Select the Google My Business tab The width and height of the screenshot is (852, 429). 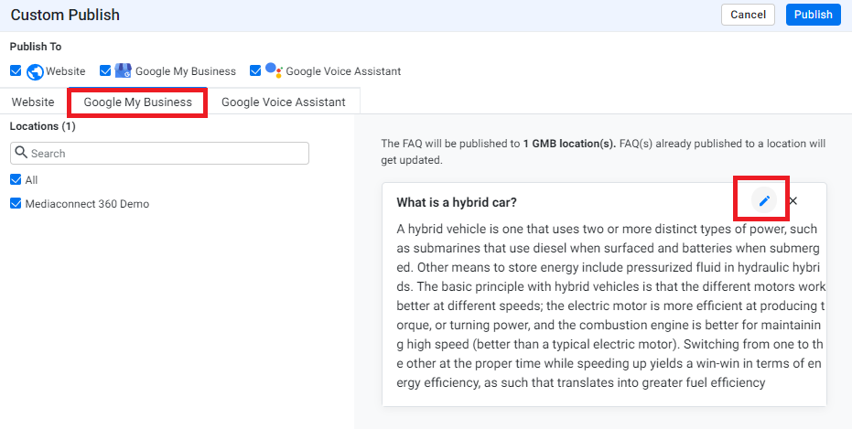click(137, 102)
